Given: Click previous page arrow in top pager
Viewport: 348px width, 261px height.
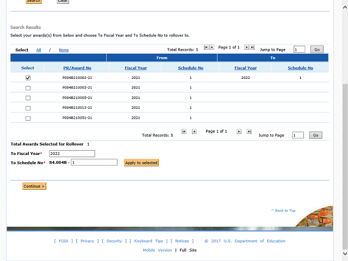Looking at the screenshot, I should 212,47.
